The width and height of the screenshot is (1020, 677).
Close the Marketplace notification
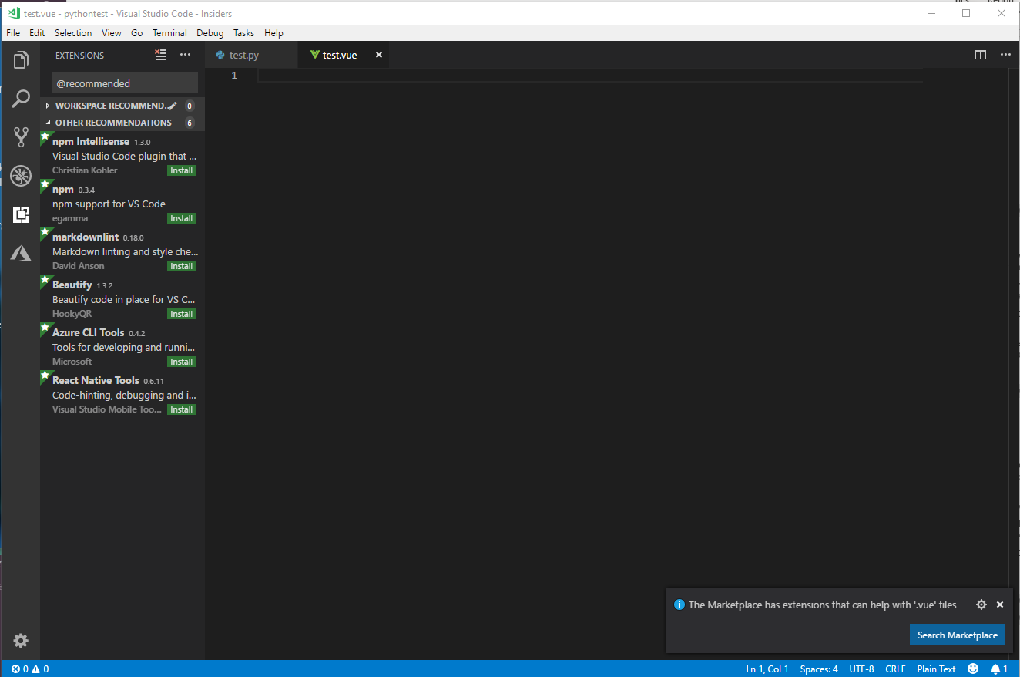(1000, 605)
